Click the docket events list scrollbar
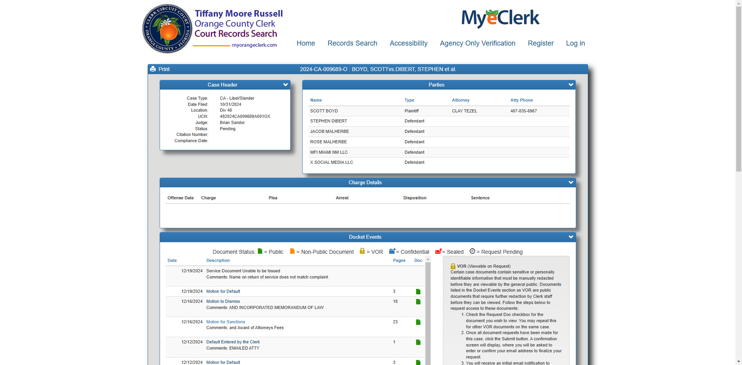The height and width of the screenshot is (365, 742). coord(428,313)
